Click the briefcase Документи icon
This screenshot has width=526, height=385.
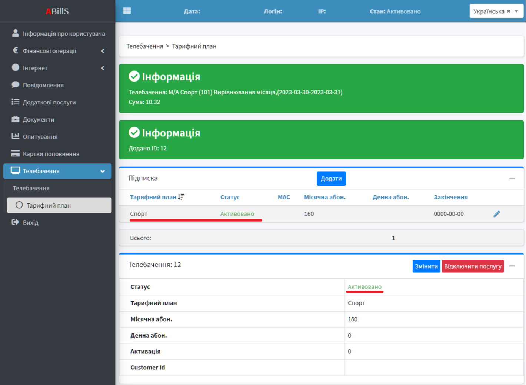(15, 119)
